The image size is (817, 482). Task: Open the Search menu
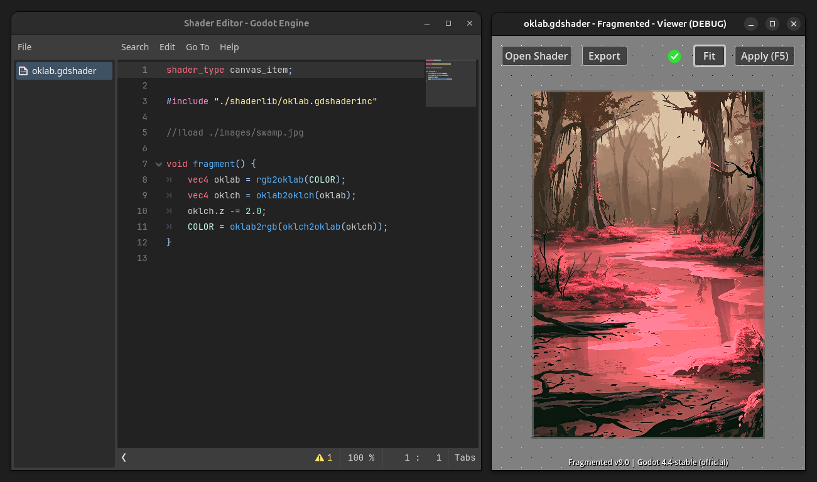tap(135, 46)
